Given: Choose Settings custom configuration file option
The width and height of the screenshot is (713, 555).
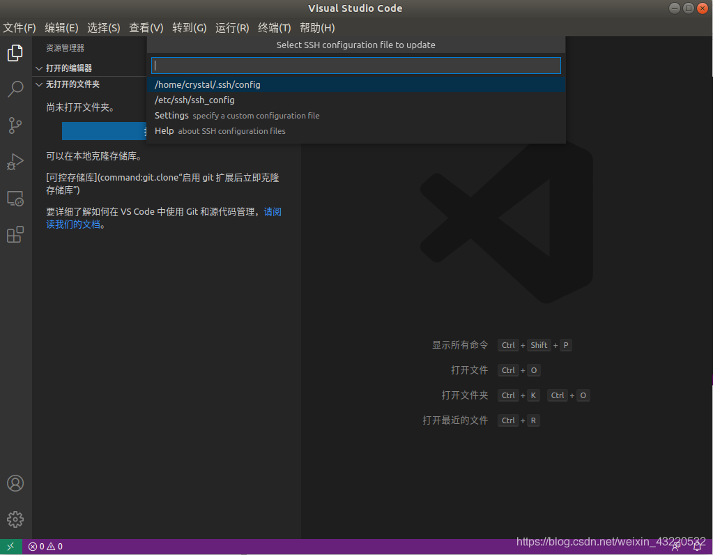Looking at the screenshot, I should pyautogui.click(x=356, y=116).
